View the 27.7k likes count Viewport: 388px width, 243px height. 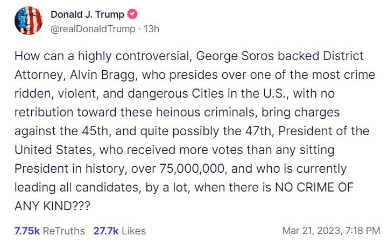[105, 231]
